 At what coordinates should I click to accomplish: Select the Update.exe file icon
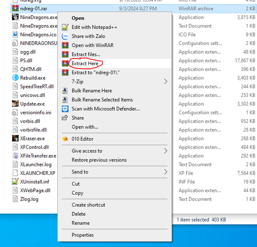(15, 104)
